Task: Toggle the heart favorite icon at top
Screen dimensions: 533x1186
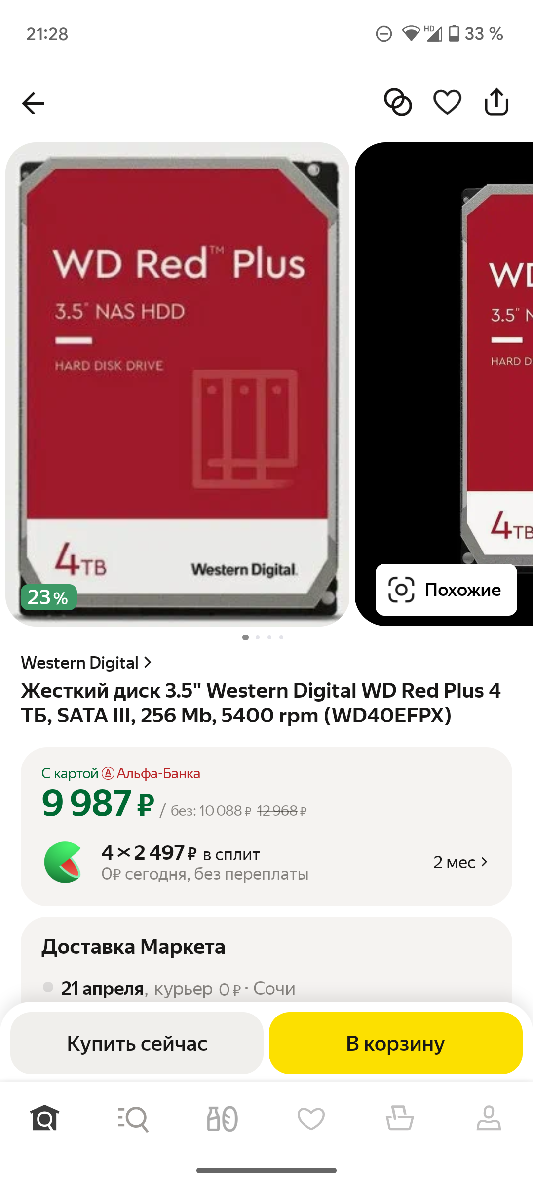Action: pos(447,102)
